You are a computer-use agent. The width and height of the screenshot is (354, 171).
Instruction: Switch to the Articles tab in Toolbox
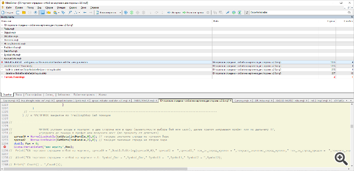click(x=50, y=95)
